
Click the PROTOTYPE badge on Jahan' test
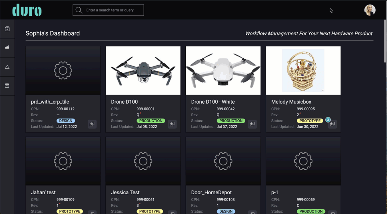70,211
